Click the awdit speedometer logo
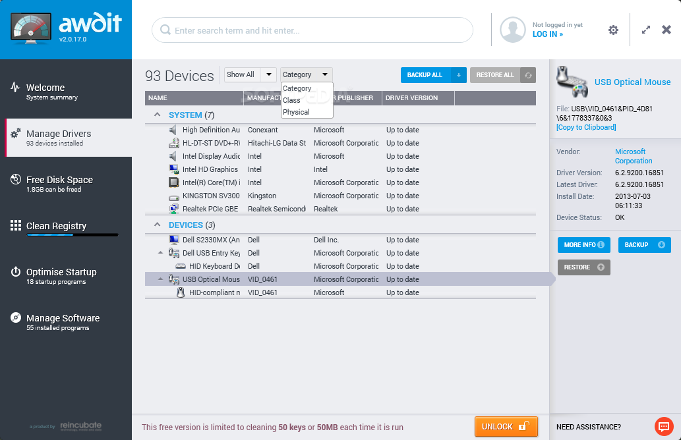This screenshot has width=681, height=440. coord(30,28)
